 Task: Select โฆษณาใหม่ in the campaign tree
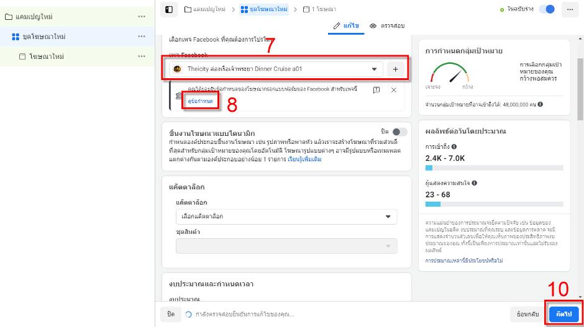coord(47,56)
